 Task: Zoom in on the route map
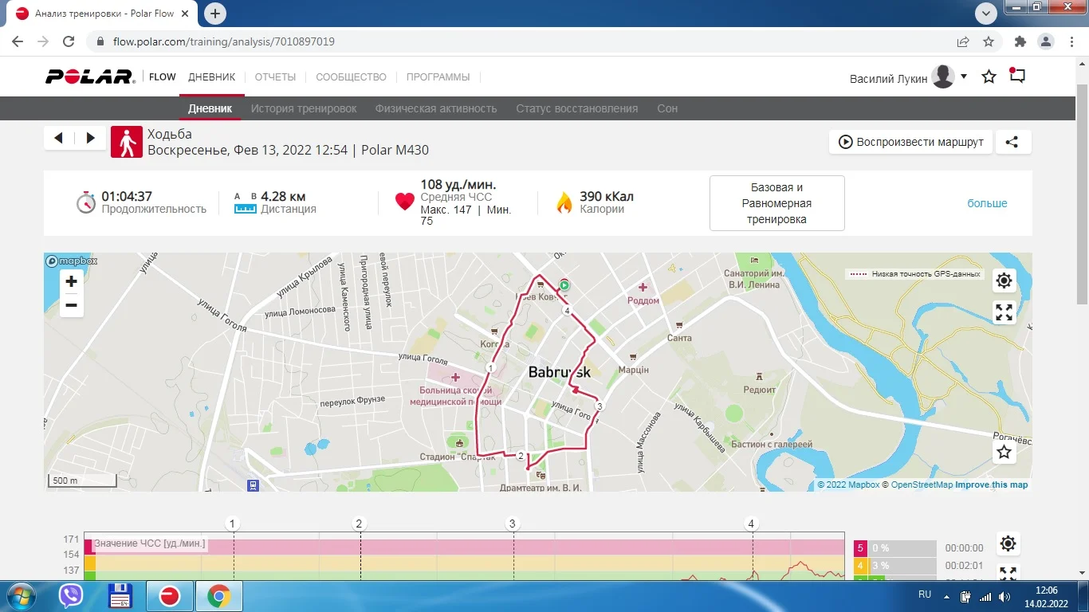coord(72,281)
